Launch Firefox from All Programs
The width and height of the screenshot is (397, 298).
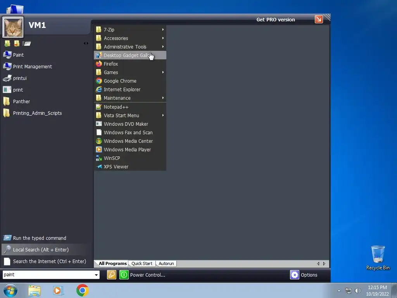point(130,64)
